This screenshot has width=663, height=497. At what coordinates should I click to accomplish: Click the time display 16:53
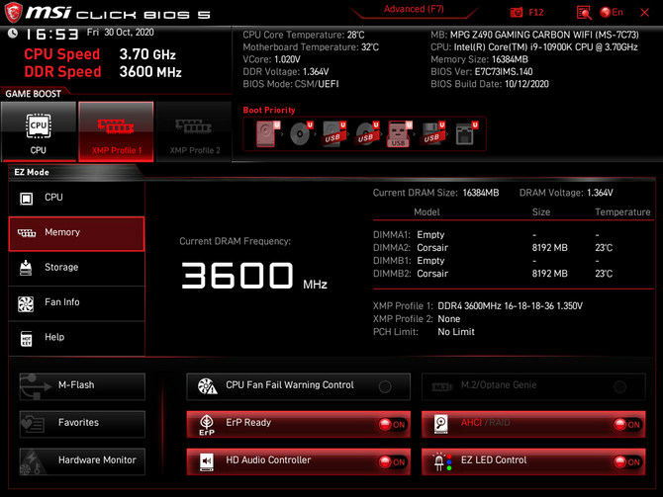coord(52,35)
